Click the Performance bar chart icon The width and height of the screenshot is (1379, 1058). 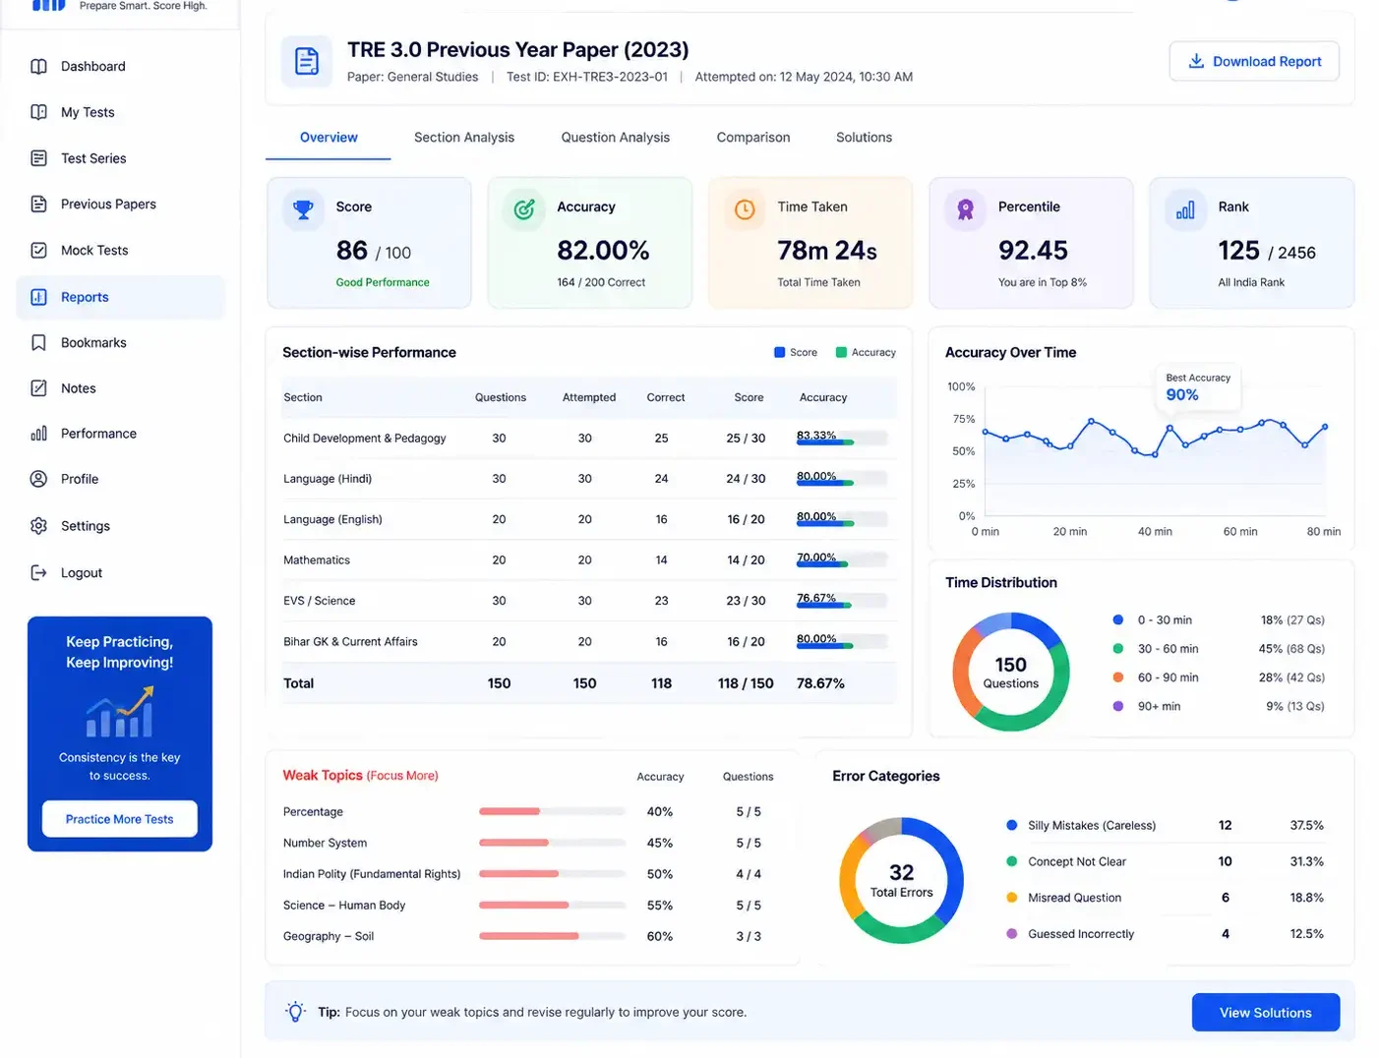click(x=38, y=433)
